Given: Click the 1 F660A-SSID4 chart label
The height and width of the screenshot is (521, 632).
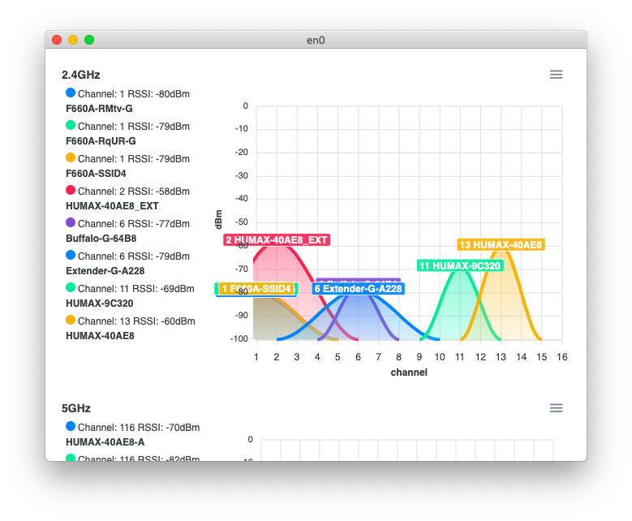Looking at the screenshot, I should pyautogui.click(x=256, y=289).
